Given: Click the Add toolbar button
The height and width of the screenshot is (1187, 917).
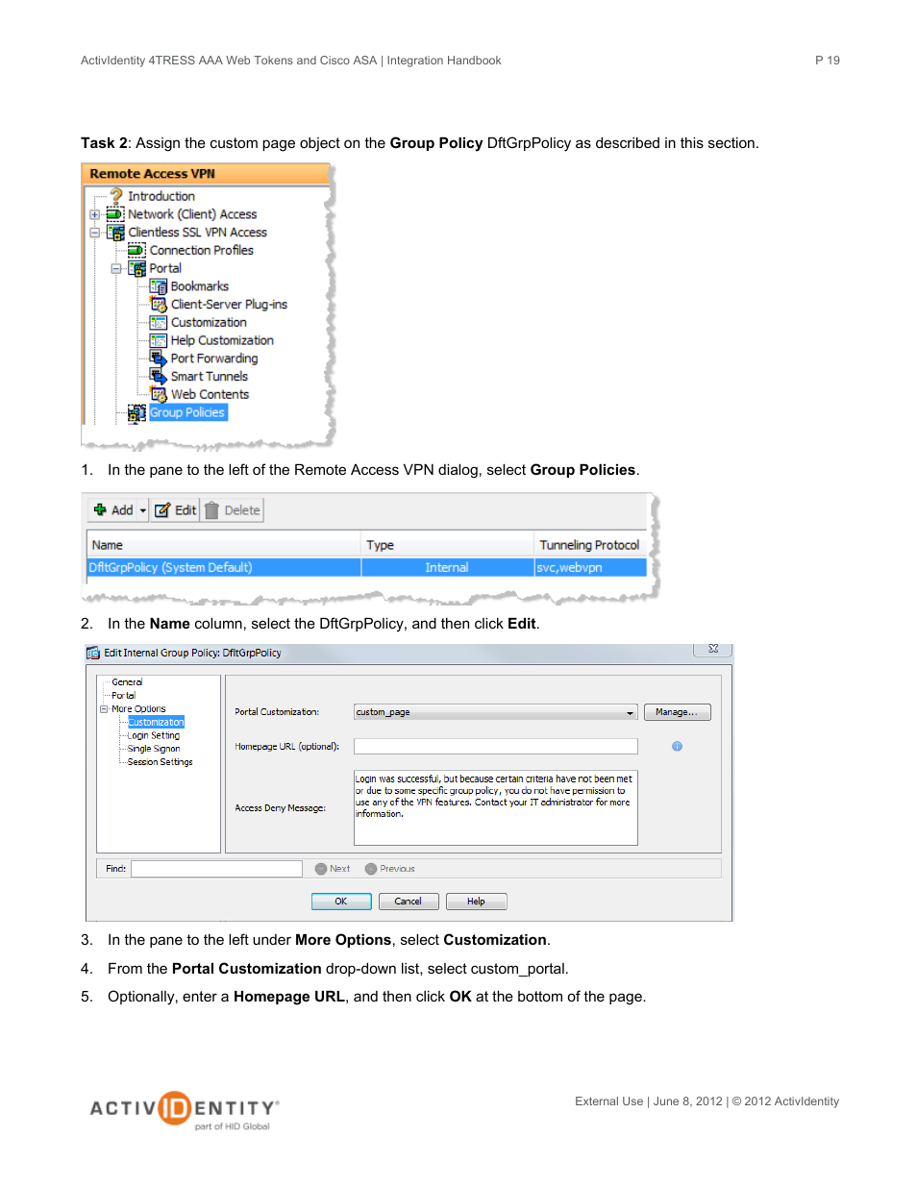Looking at the screenshot, I should [119, 510].
